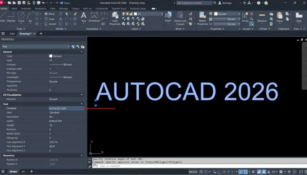
Task: Select the Polyline tool
Action: (x=11, y=17)
